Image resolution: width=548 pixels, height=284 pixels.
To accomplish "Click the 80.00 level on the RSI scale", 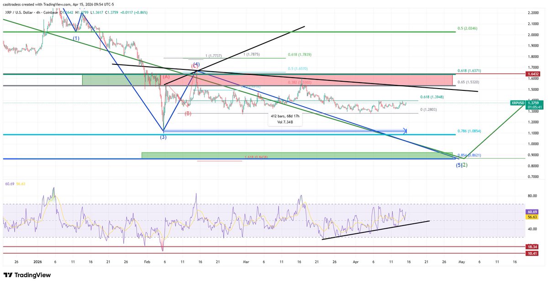I will 532,196.
